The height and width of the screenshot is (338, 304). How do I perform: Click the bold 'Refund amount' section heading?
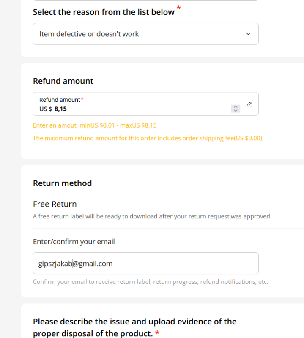tap(63, 81)
